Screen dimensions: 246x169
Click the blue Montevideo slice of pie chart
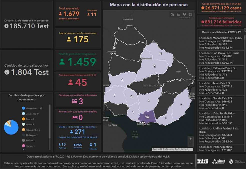(11, 128)
